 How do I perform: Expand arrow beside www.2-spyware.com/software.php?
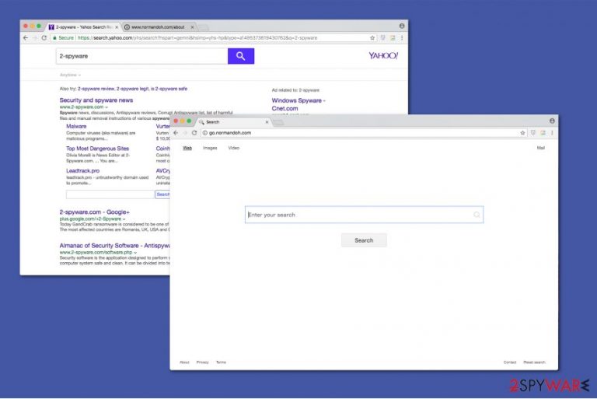point(135,252)
